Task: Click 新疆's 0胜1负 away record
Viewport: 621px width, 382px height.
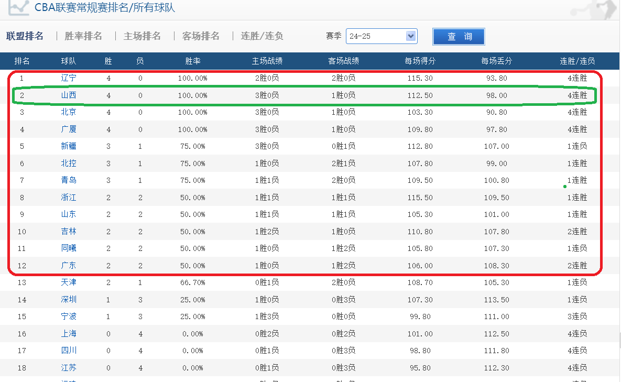Action: [343, 147]
